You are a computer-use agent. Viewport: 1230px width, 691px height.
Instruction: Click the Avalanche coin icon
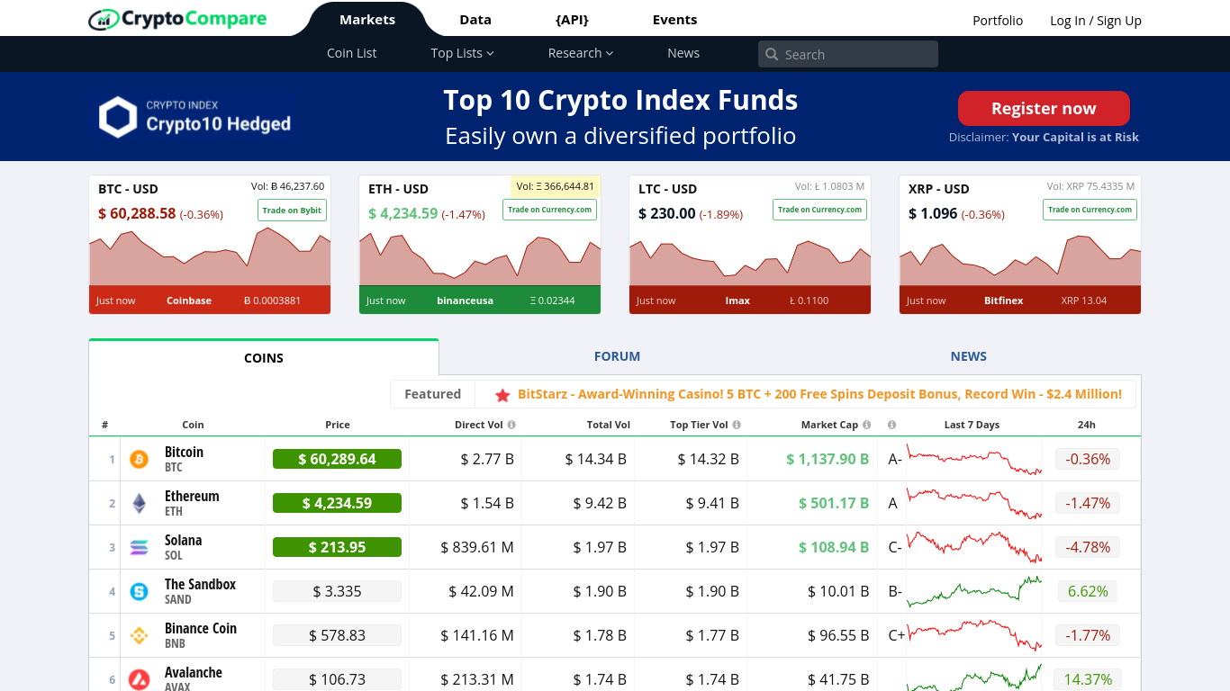tap(139, 679)
